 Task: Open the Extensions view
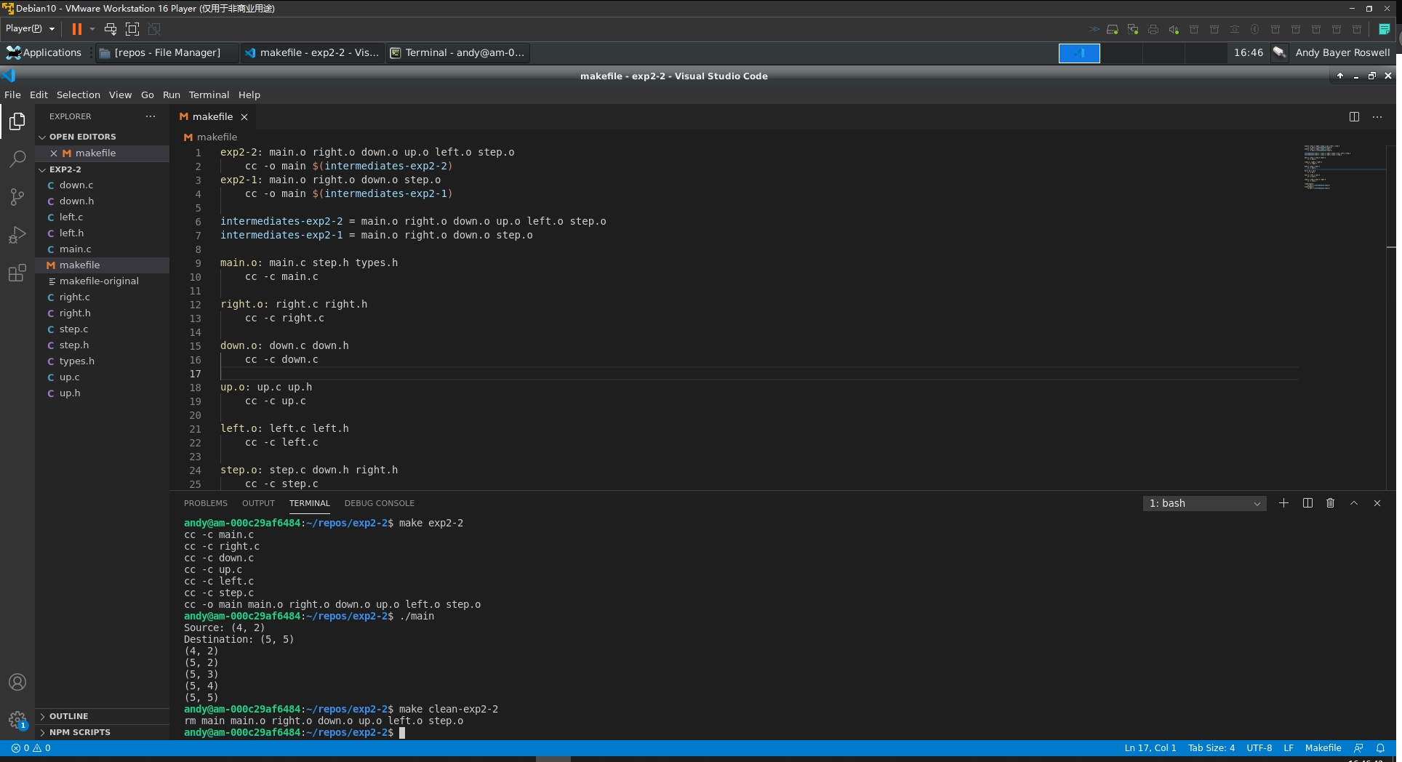click(x=17, y=273)
